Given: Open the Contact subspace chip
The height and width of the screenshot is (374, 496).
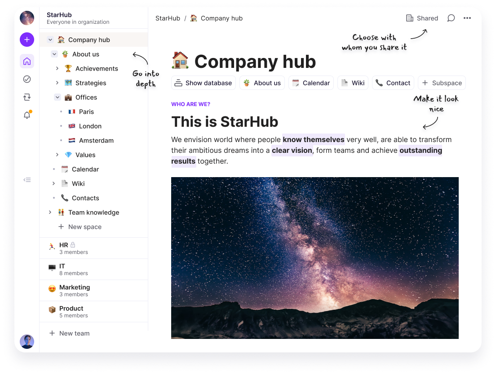Looking at the screenshot, I should (x=393, y=83).
